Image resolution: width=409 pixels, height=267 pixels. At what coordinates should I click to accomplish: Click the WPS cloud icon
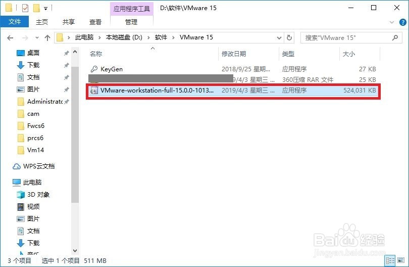[x=17, y=166]
